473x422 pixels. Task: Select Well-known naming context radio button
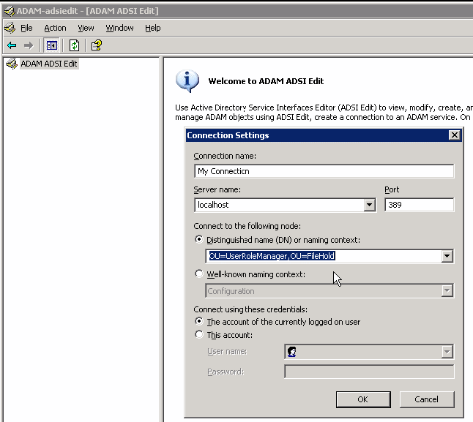pyautogui.click(x=199, y=274)
